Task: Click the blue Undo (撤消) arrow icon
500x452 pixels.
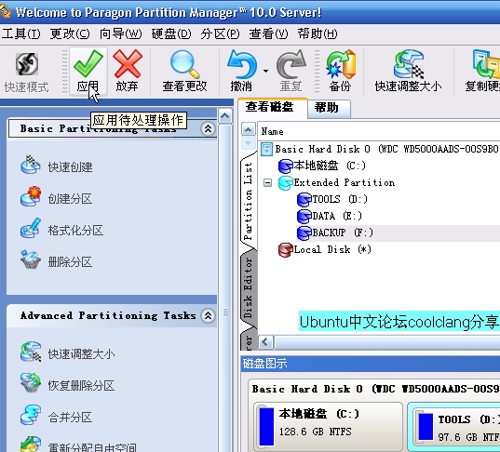Action: [x=242, y=65]
